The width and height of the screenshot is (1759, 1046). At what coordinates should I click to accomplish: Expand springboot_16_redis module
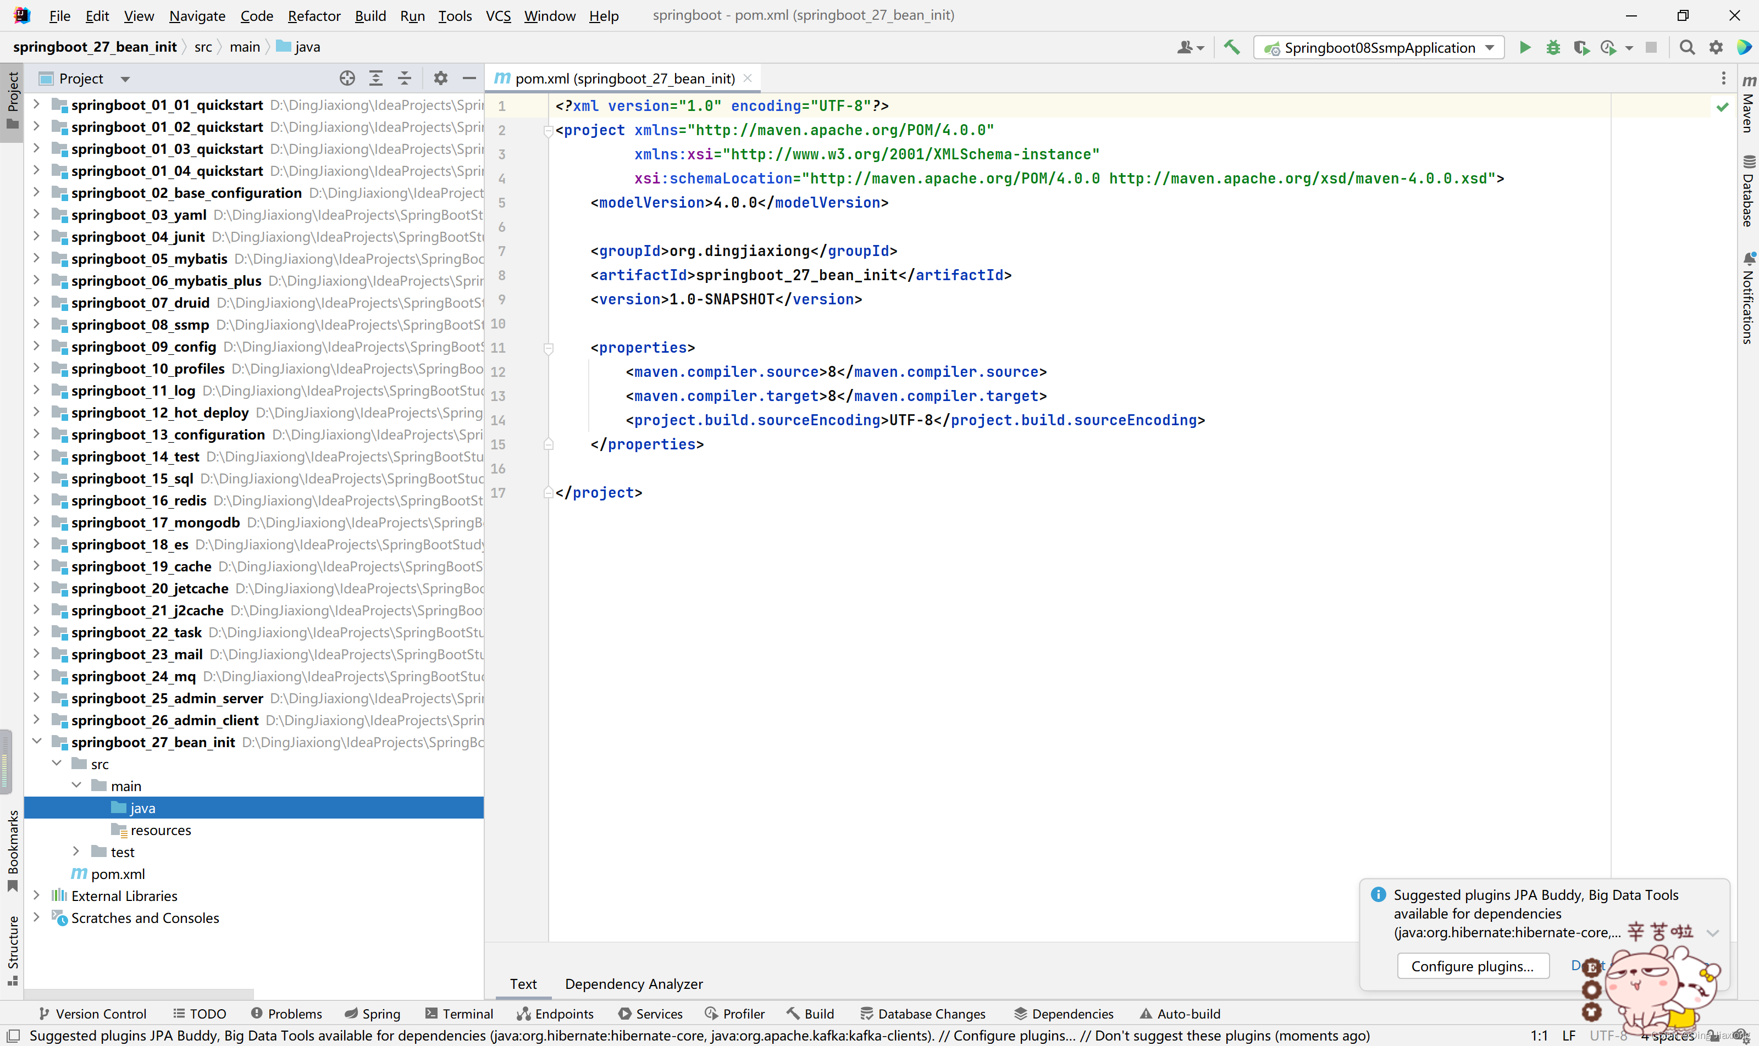37,500
